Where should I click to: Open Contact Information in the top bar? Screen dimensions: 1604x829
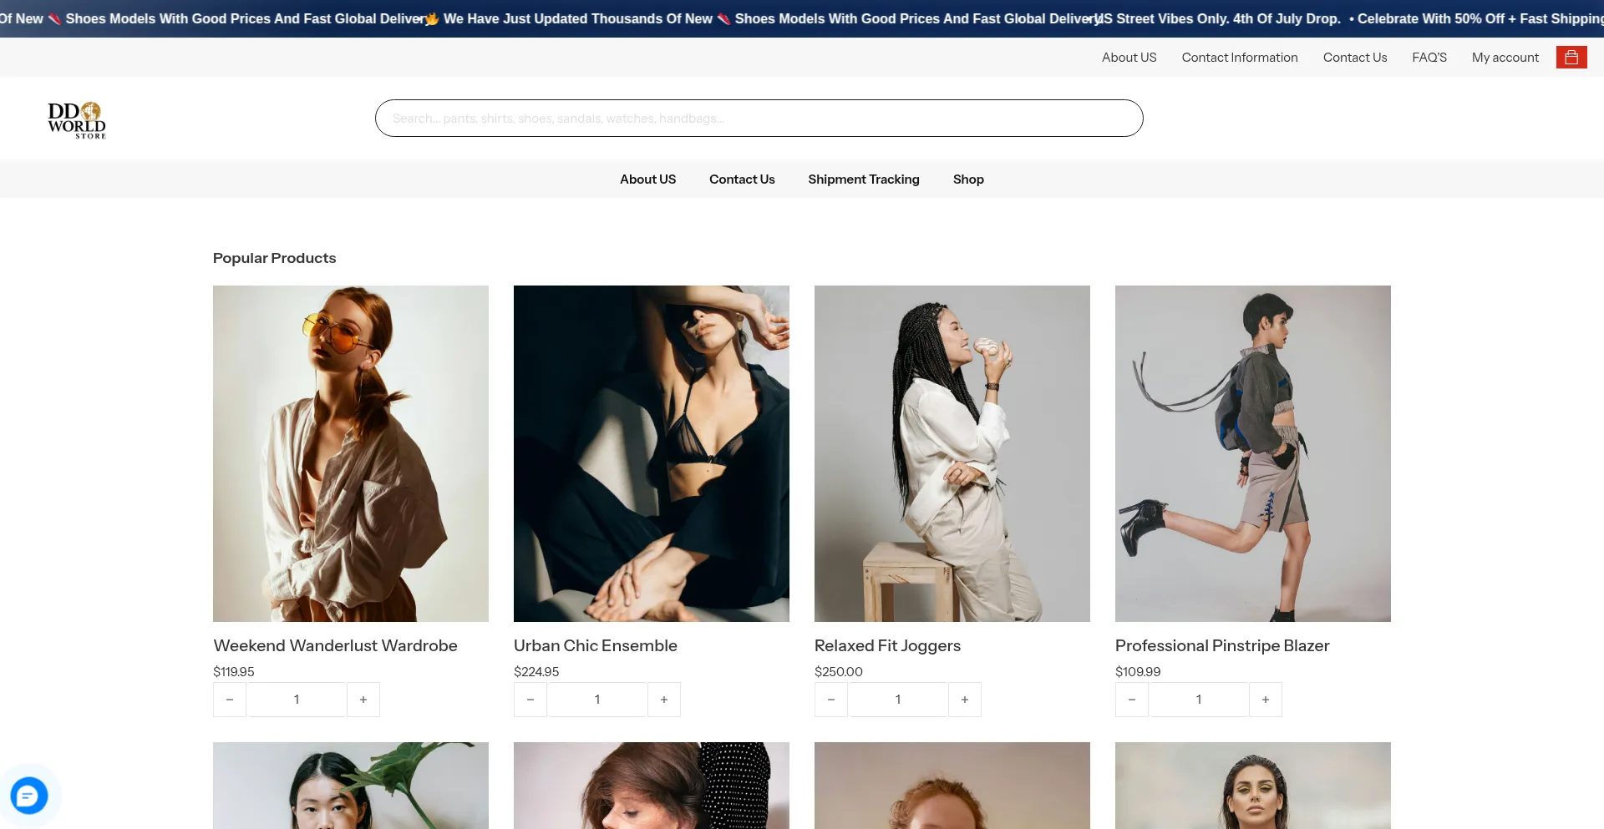point(1239,58)
